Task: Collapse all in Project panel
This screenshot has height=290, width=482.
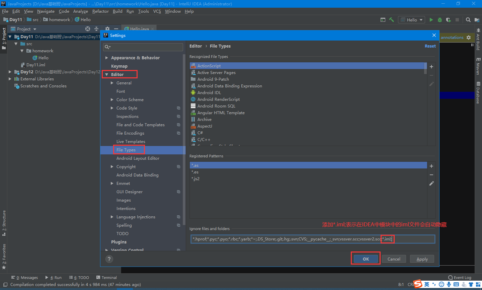Action: [x=96, y=29]
